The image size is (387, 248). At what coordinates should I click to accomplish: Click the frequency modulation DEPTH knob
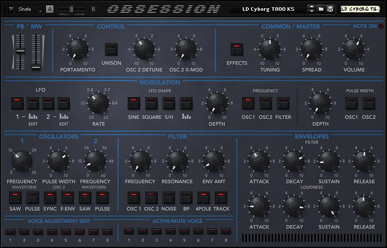click(x=217, y=103)
